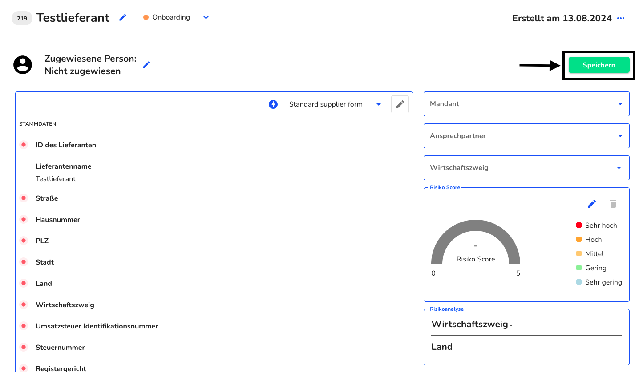Click the form edit pencil button
This screenshot has width=639, height=372.
(400, 104)
